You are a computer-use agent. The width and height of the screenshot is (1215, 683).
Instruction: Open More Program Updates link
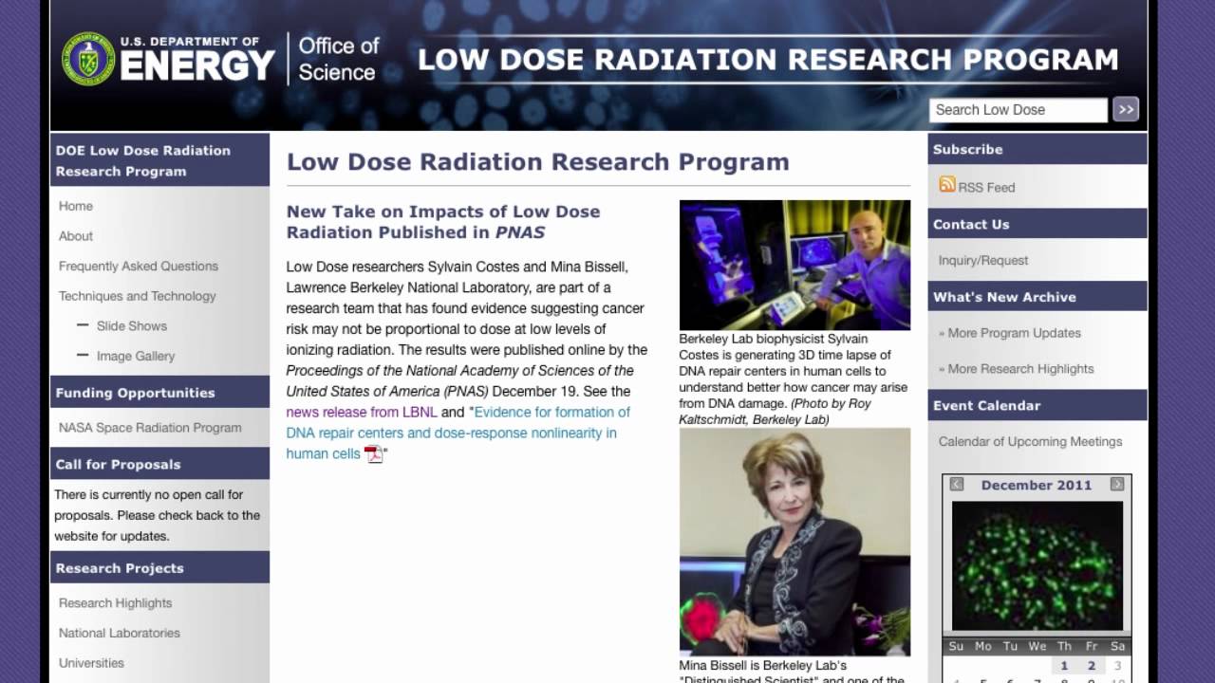[x=1015, y=333]
